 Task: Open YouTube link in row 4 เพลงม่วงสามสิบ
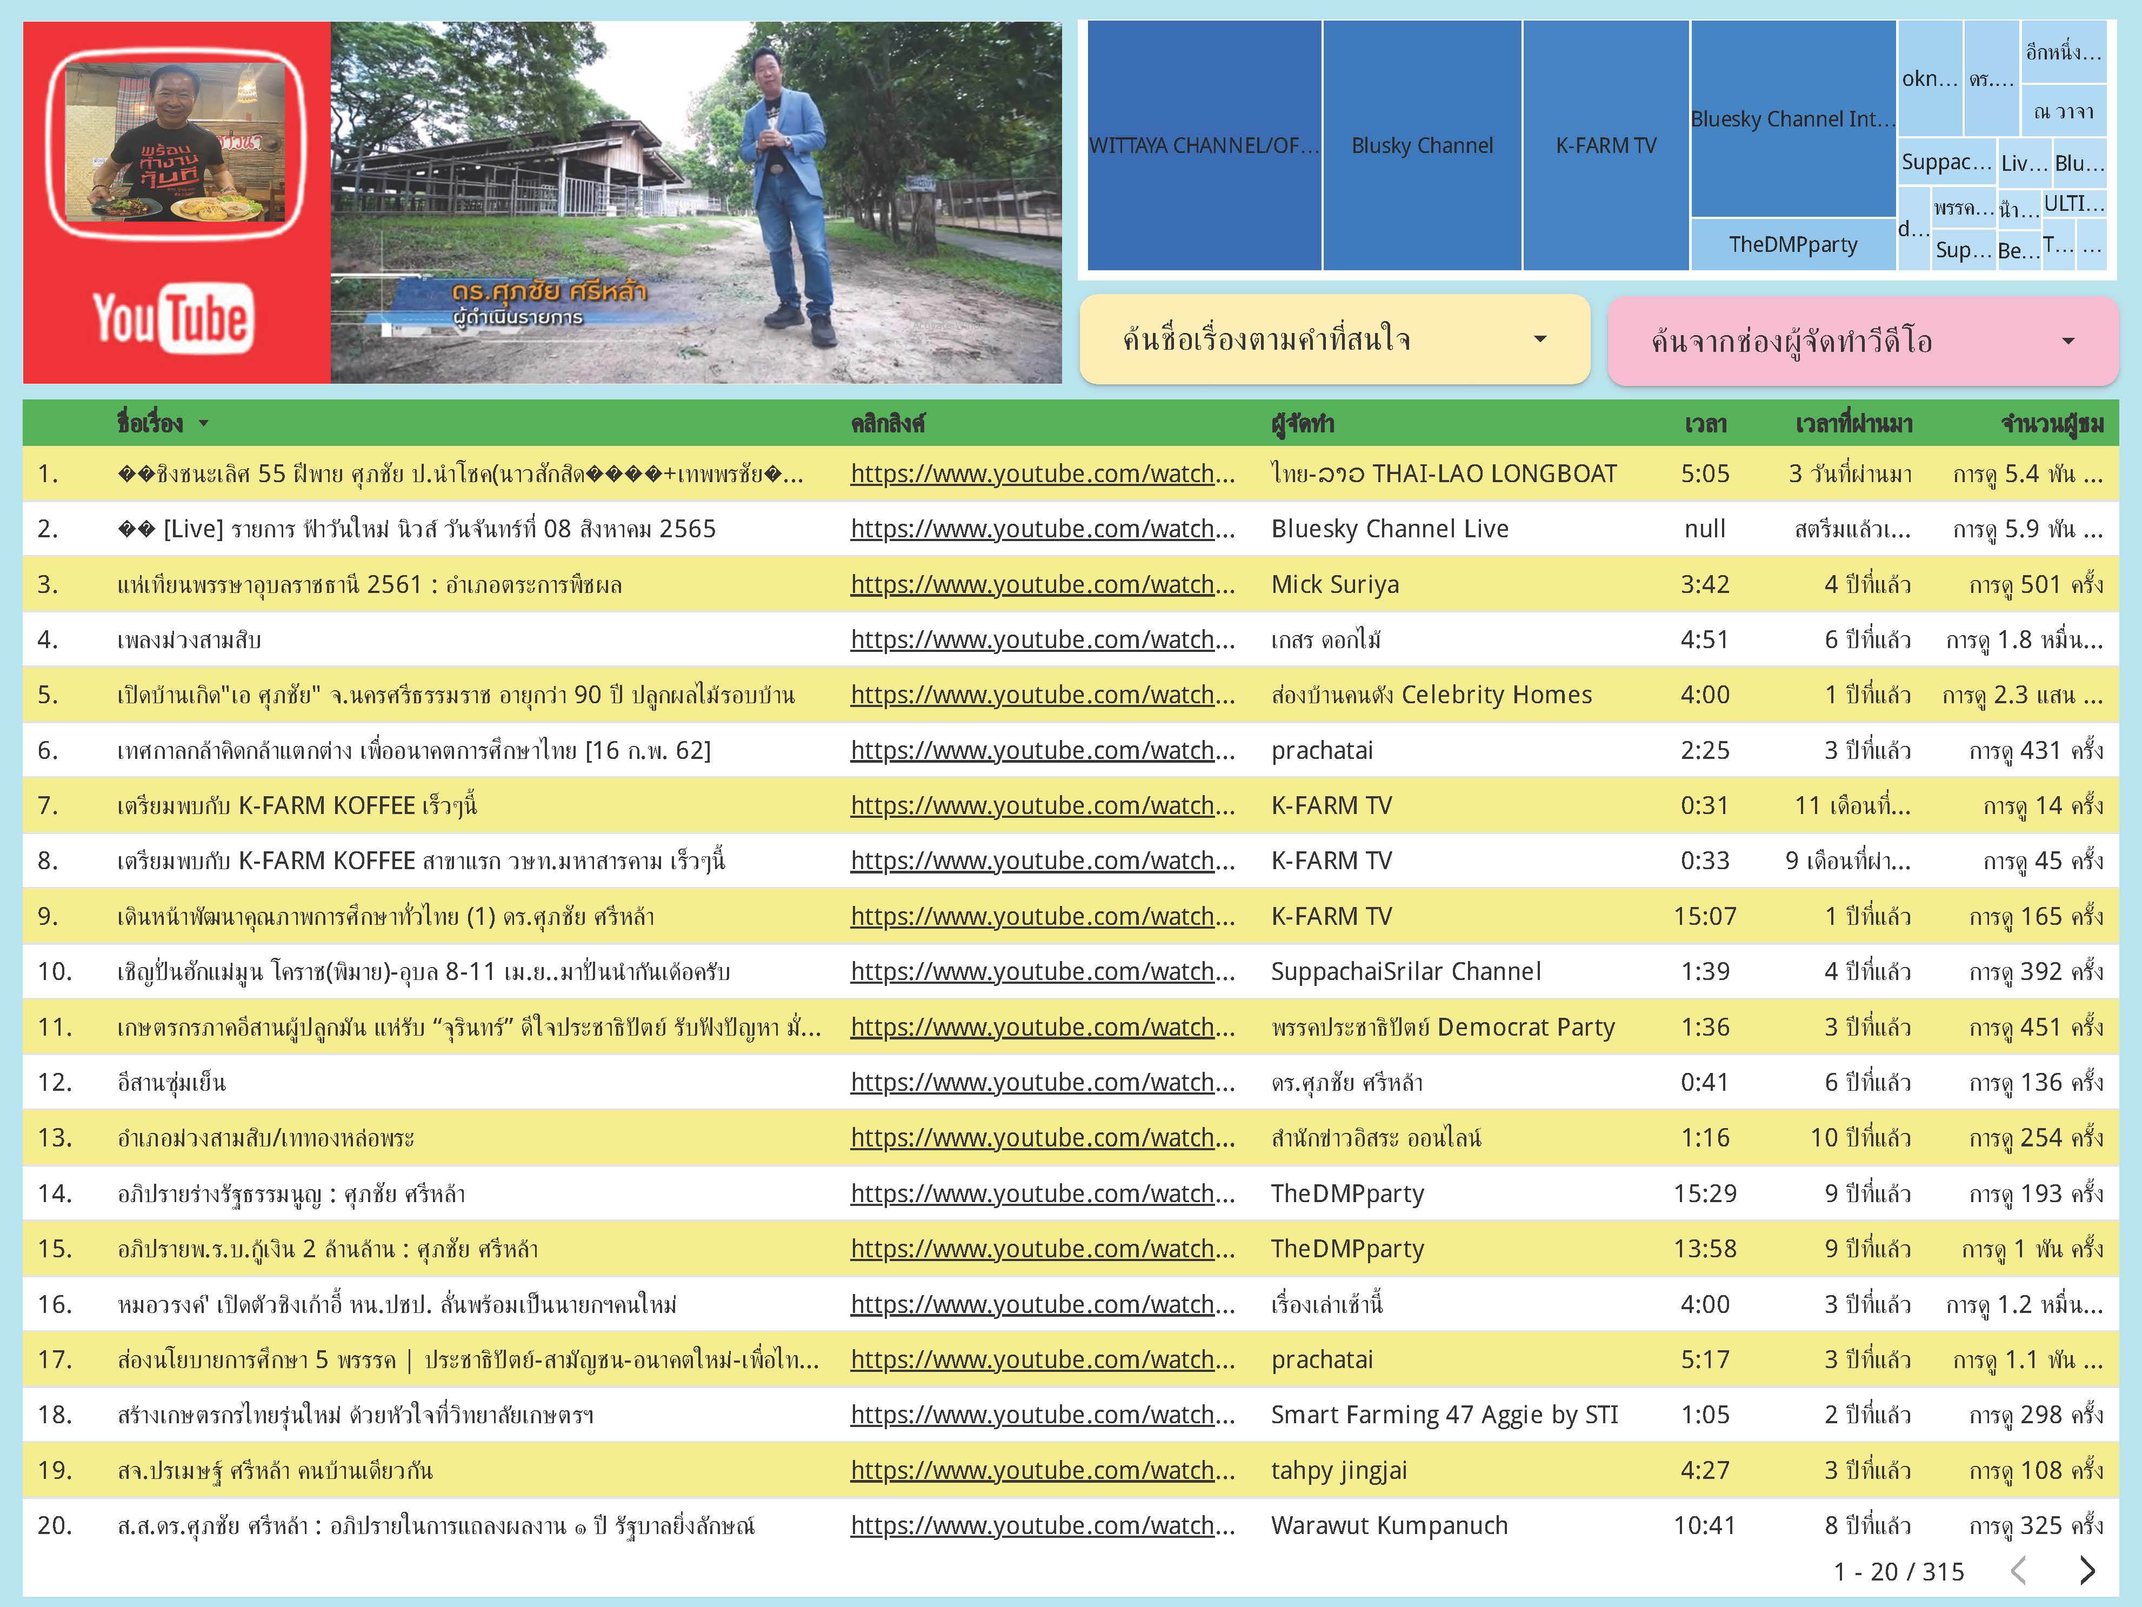click(x=1043, y=639)
